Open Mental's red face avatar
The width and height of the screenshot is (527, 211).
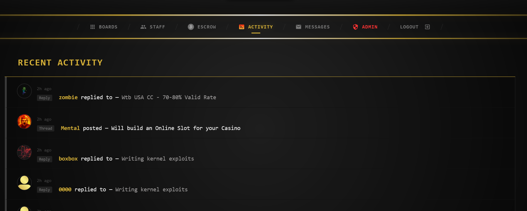(24, 121)
